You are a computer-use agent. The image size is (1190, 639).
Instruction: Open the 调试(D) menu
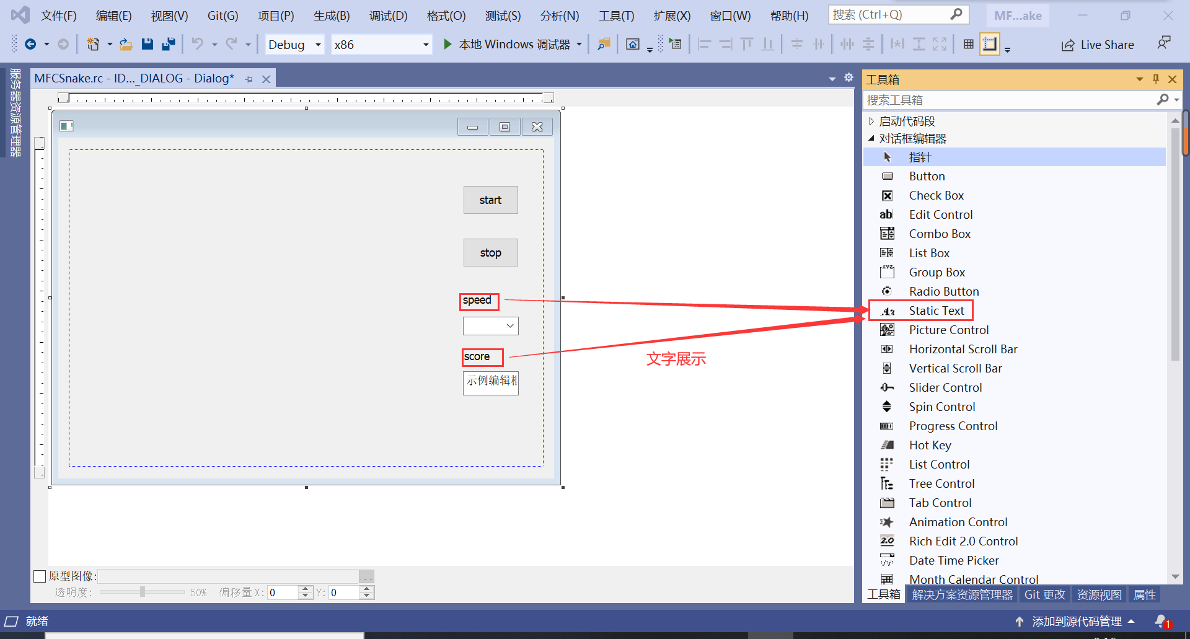click(388, 15)
